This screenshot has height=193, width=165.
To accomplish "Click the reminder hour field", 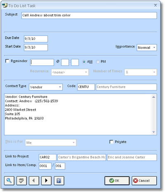I will coord(65,62).
